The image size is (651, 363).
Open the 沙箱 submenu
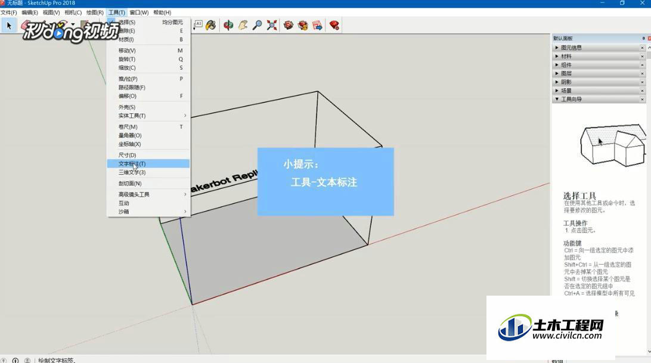click(148, 212)
